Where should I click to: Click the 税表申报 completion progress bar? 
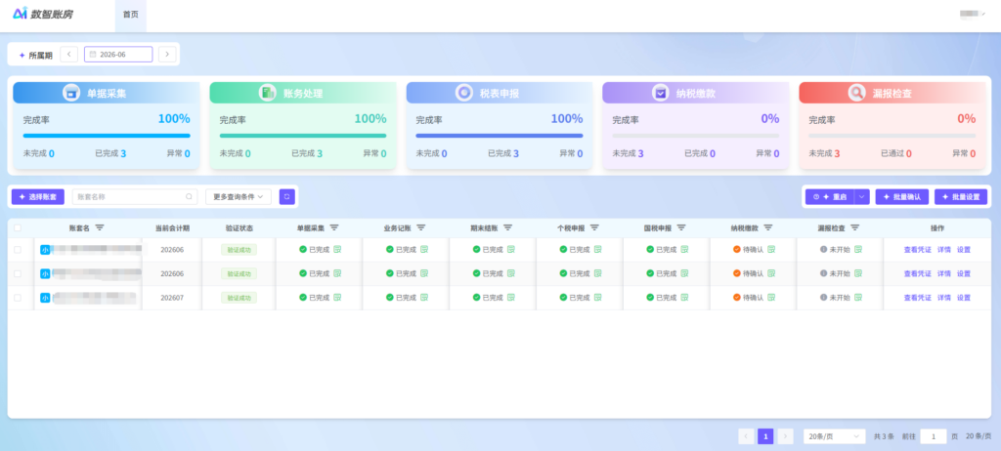tap(500, 136)
